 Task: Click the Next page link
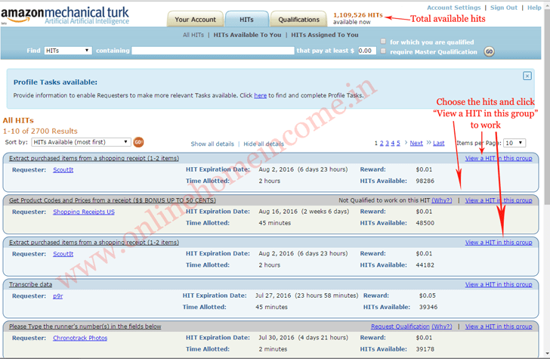[x=416, y=143]
